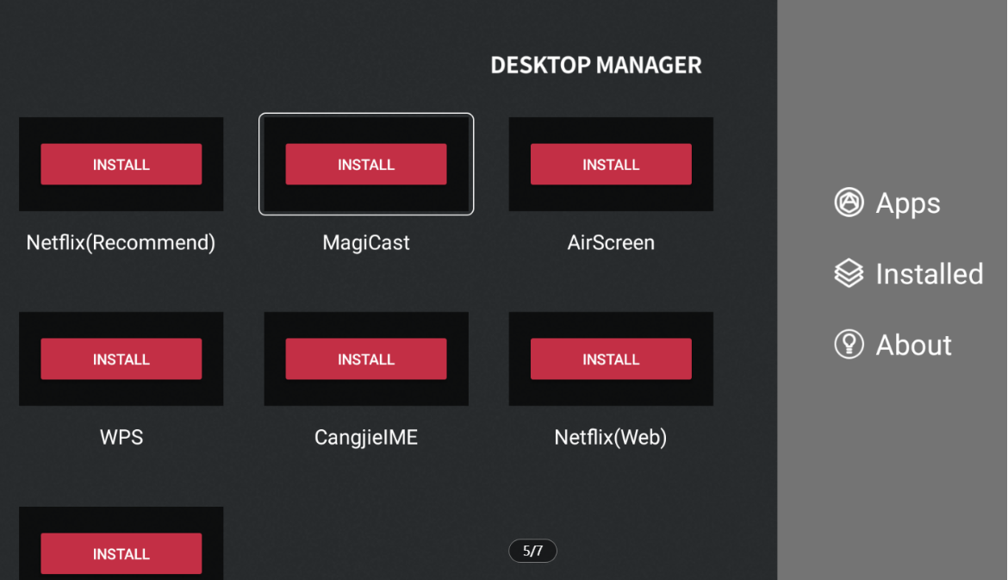Screen dimensions: 1008x580
Task: Select the Netflix(Web) label
Action: click(611, 437)
